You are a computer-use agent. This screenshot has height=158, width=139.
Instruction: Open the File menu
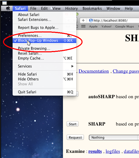(33, 9)
